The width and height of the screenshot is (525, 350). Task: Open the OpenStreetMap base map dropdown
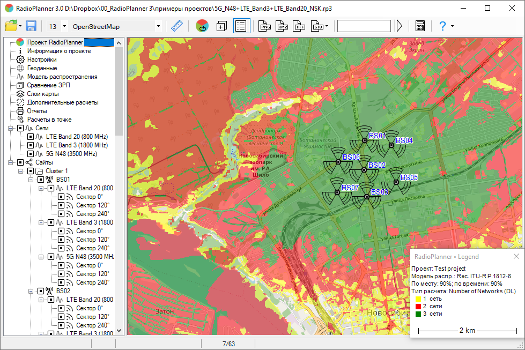coord(158,26)
